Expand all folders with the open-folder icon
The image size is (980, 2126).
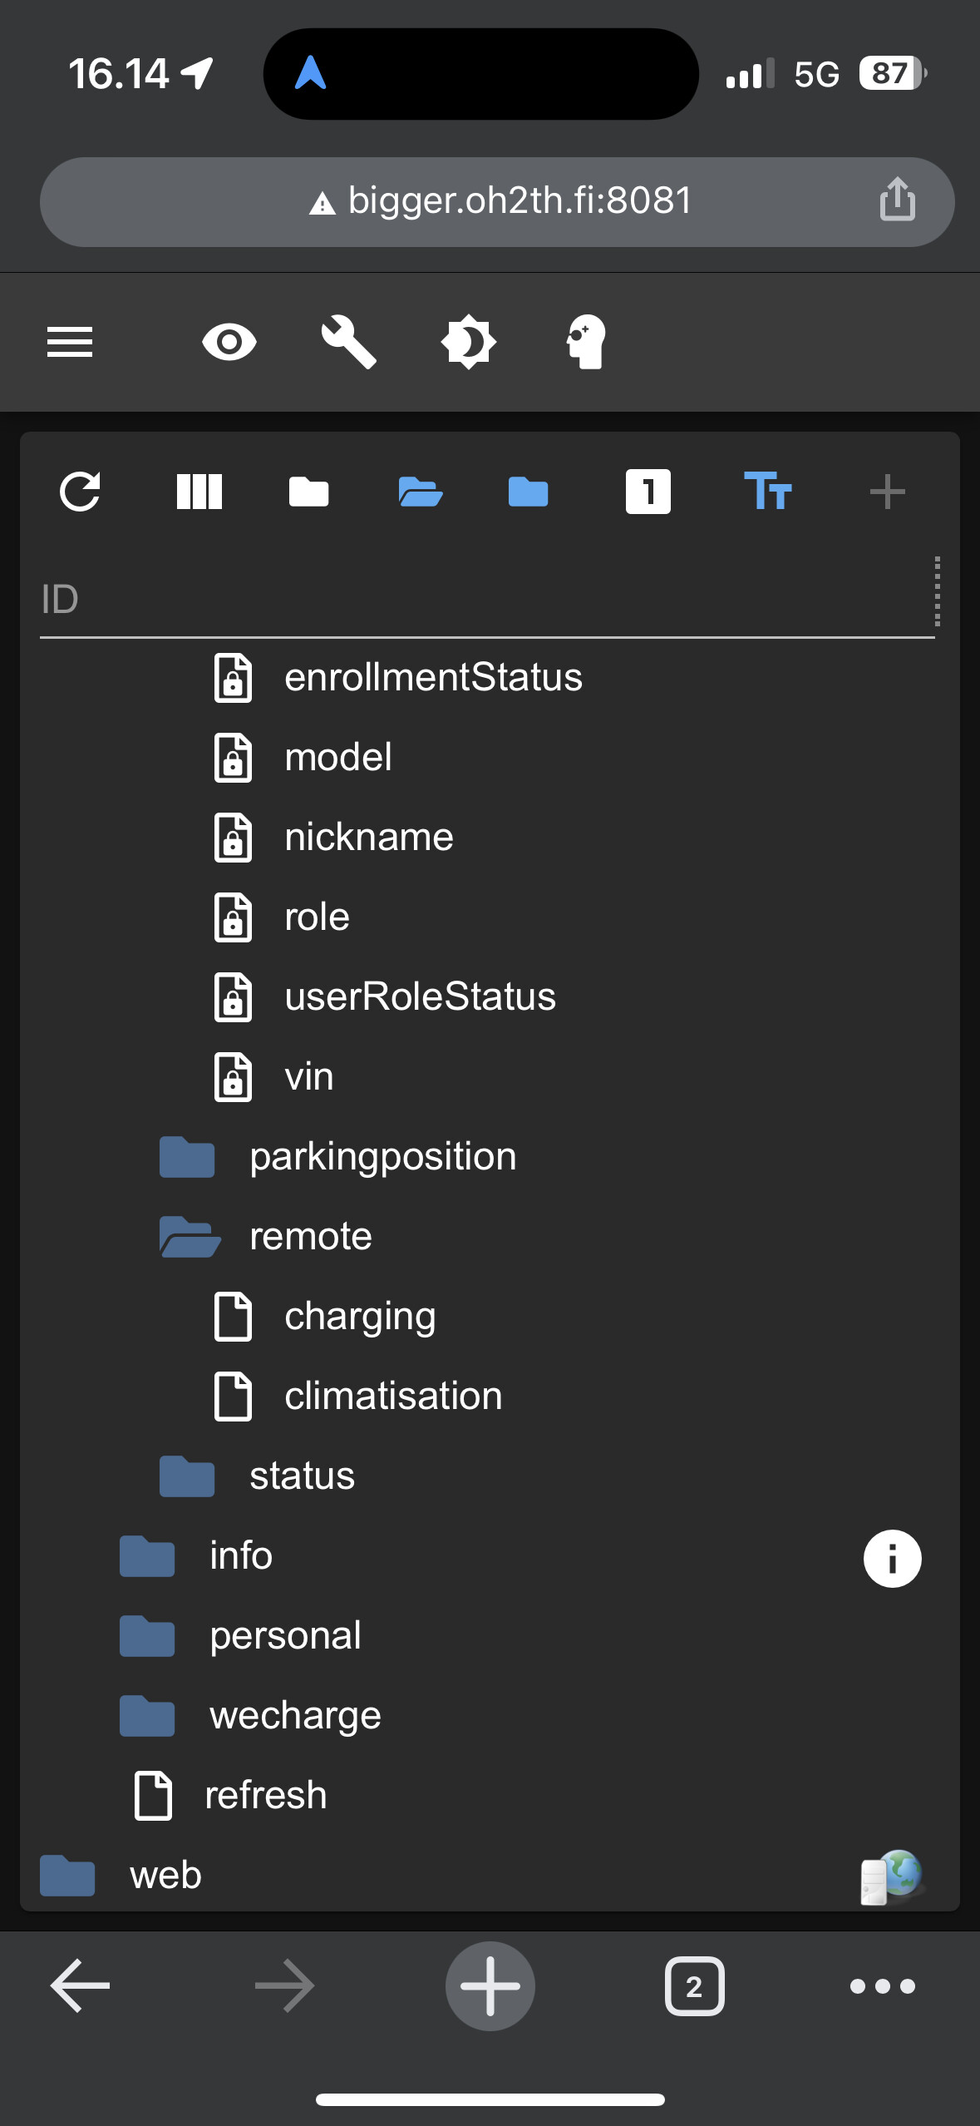(x=421, y=492)
